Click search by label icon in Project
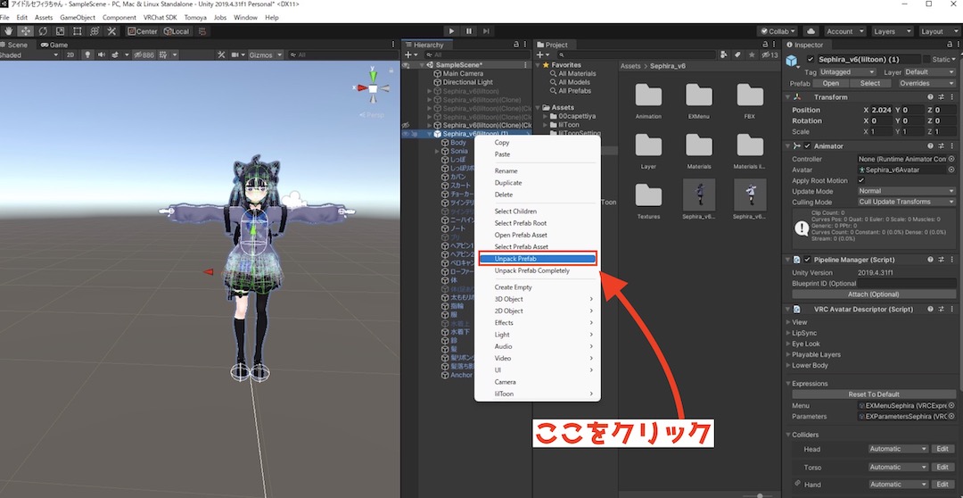Viewport: 963px width, 498px height. 738,54
